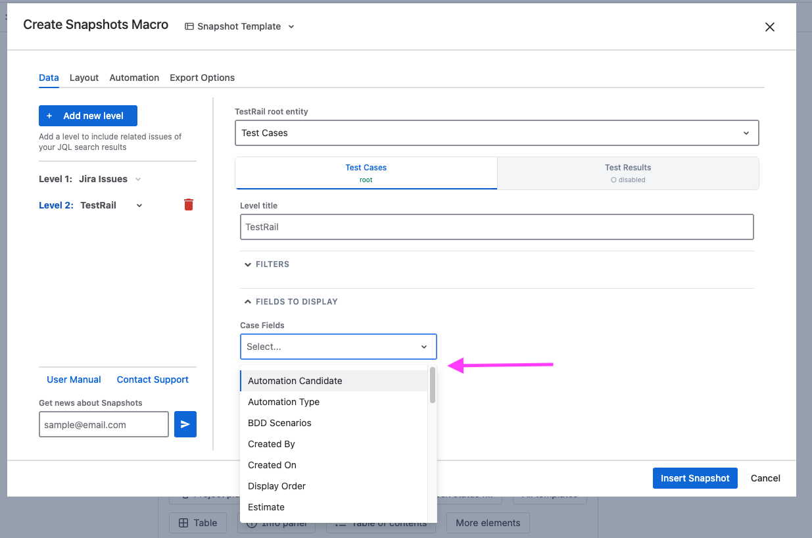Select the Test Cases root tab

pos(366,173)
